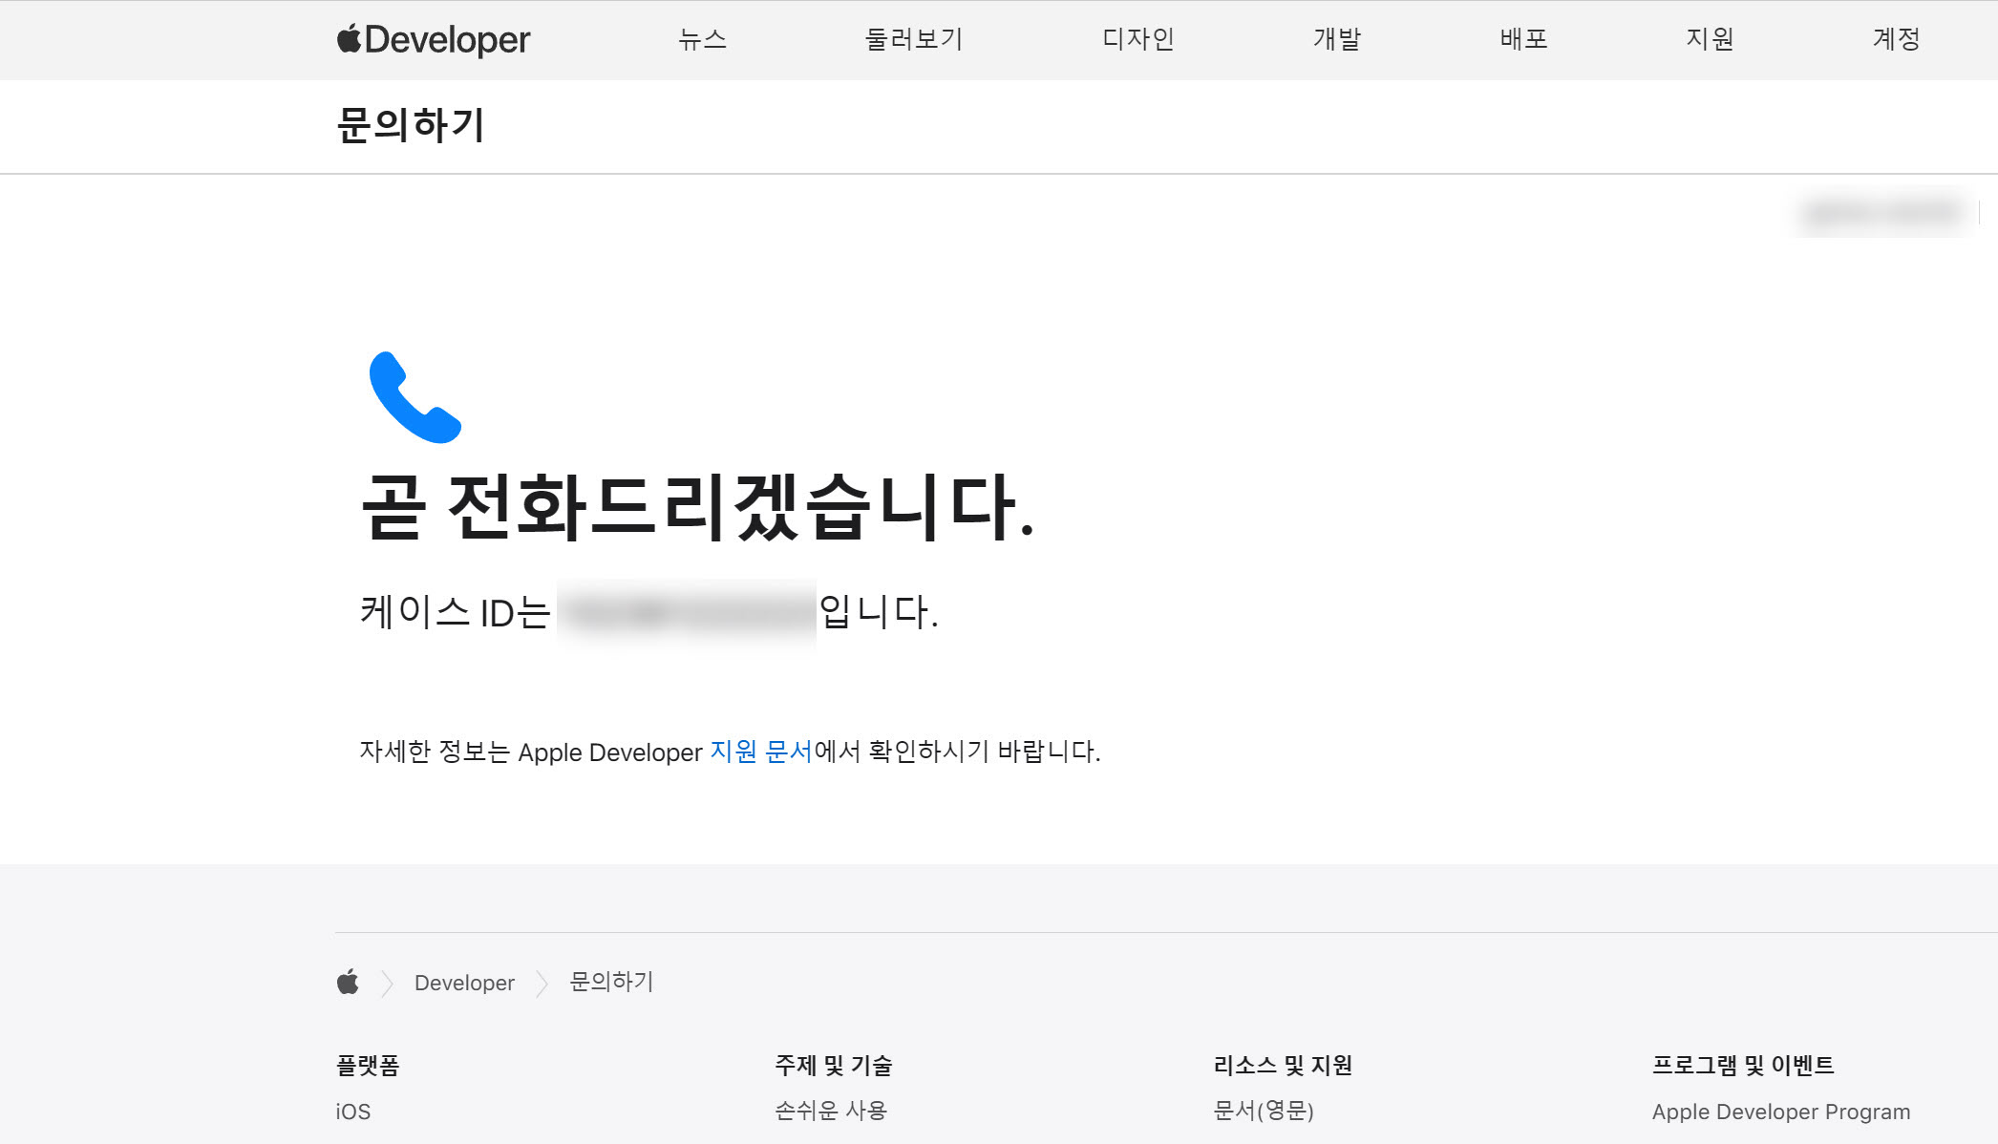
Task: Open the Apple Developer Program link
Action: (1780, 1112)
